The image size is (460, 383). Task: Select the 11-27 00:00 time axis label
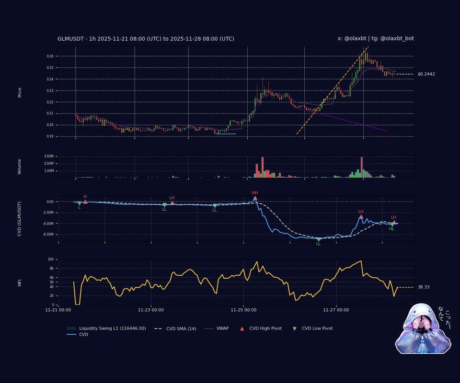tap(336, 310)
